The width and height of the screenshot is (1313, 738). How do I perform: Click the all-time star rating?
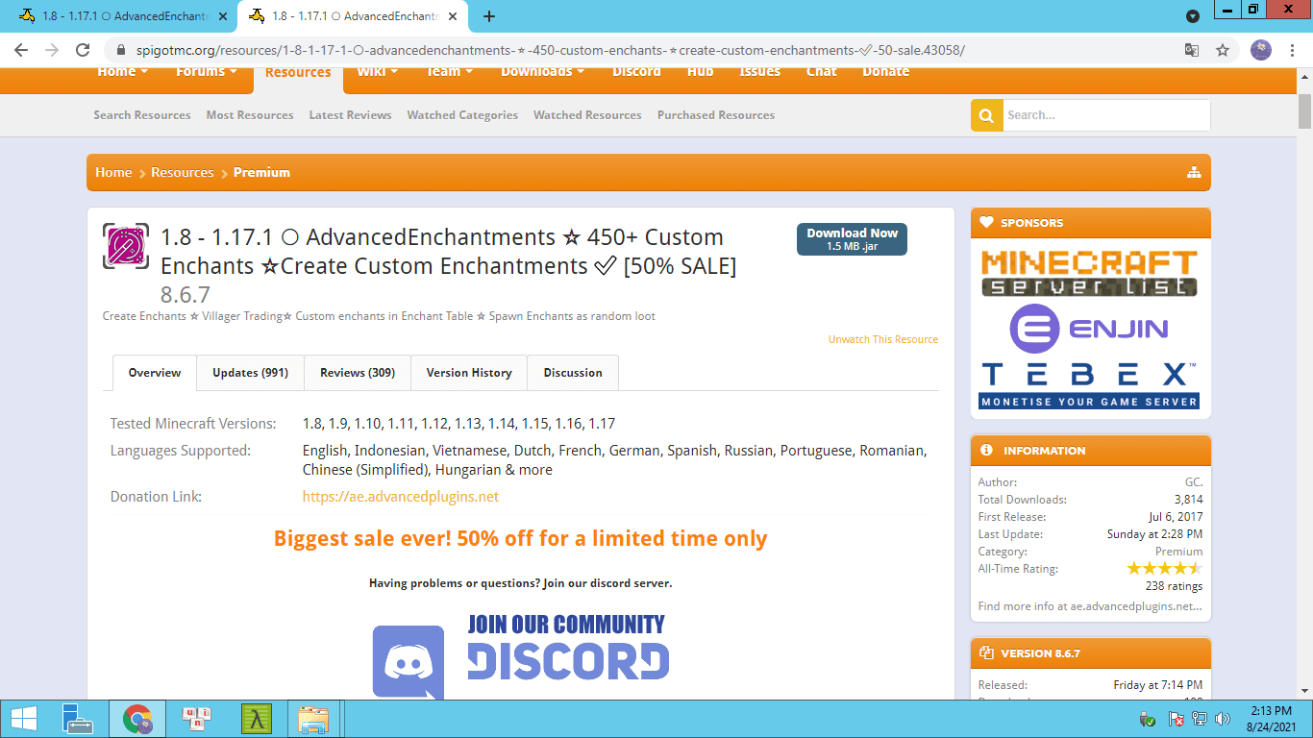[1164, 569]
